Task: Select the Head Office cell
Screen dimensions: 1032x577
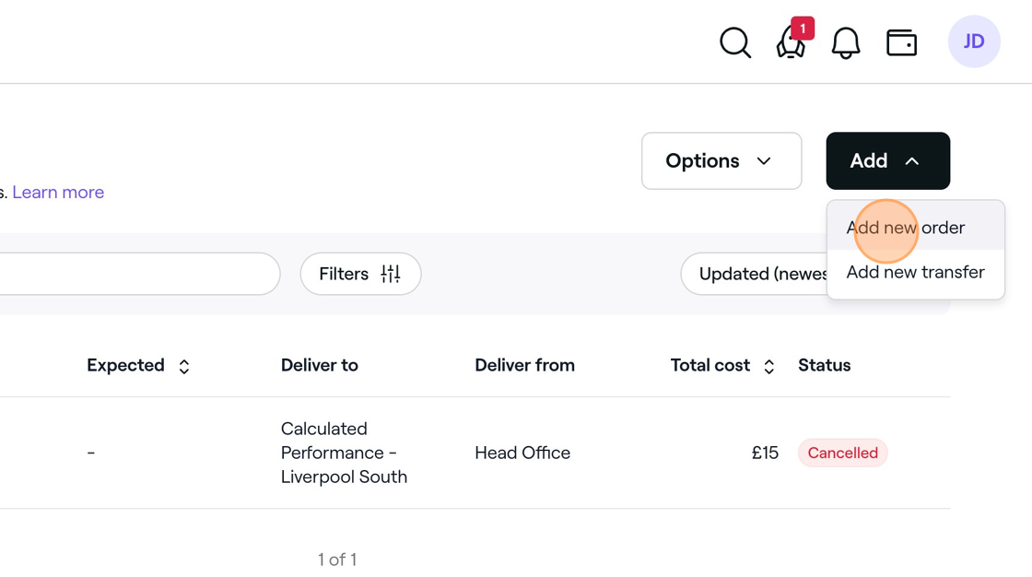Action: click(x=522, y=453)
